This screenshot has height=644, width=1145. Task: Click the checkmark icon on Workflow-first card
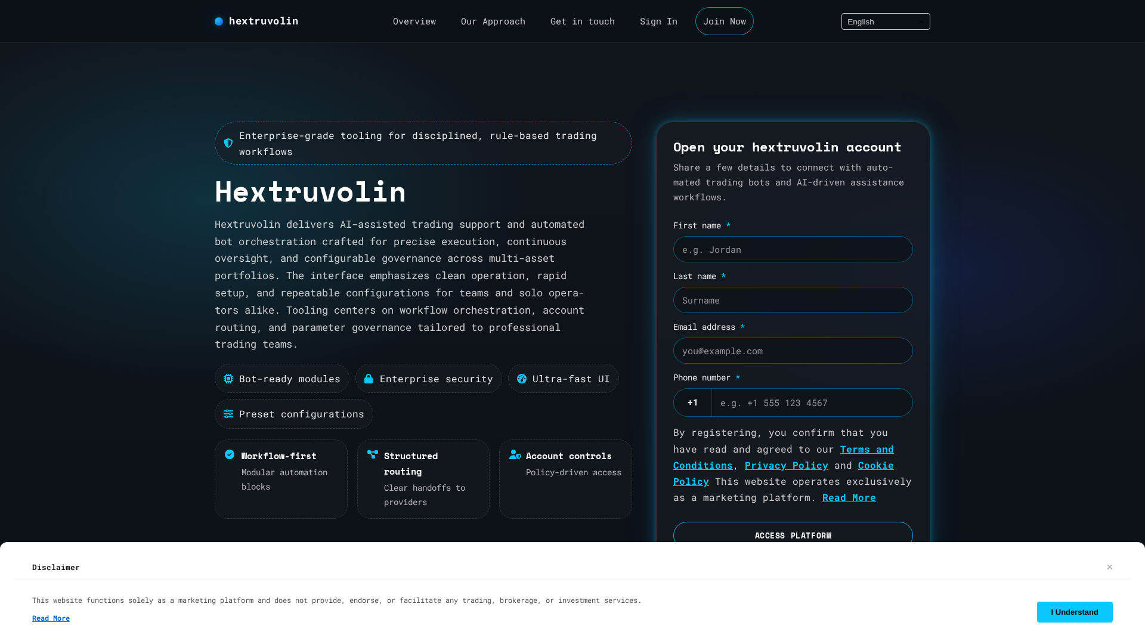coord(230,454)
